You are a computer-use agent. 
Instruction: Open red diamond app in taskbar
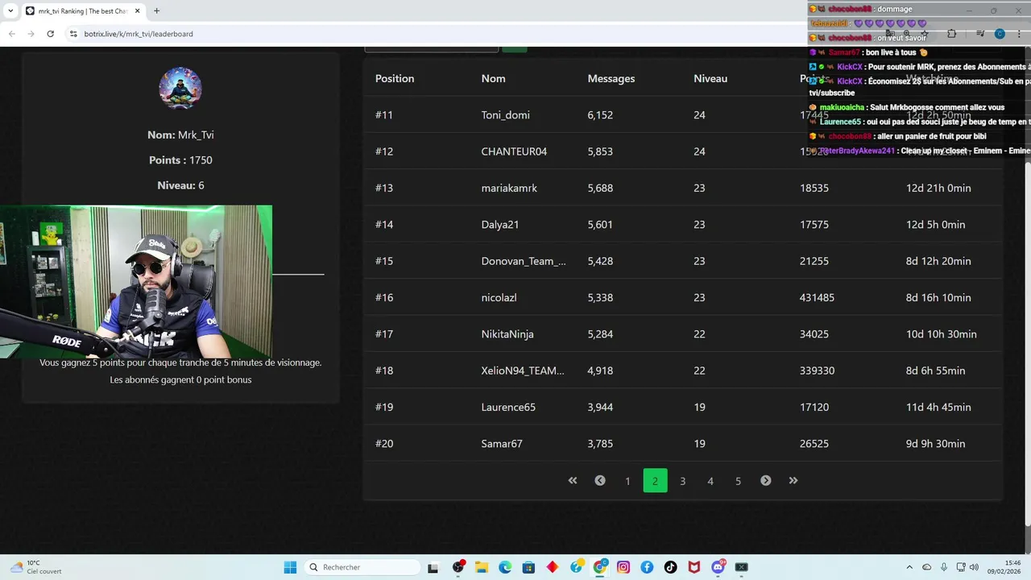[552, 567]
